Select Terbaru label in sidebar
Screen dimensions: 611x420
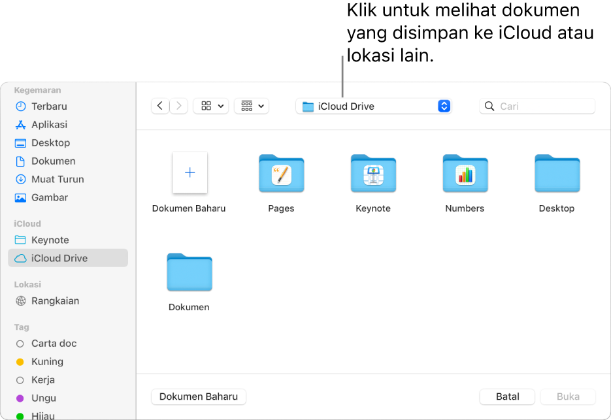click(49, 106)
